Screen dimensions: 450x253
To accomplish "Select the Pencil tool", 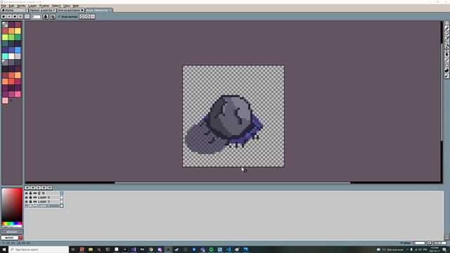I will [446, 28].
